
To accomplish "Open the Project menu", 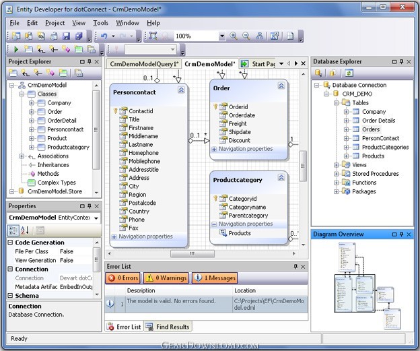I will pyautogui.click(x=55, y=23).
